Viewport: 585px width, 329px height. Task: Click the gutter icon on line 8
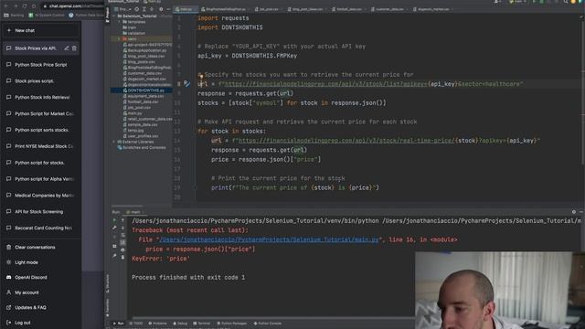click(186, 84)
